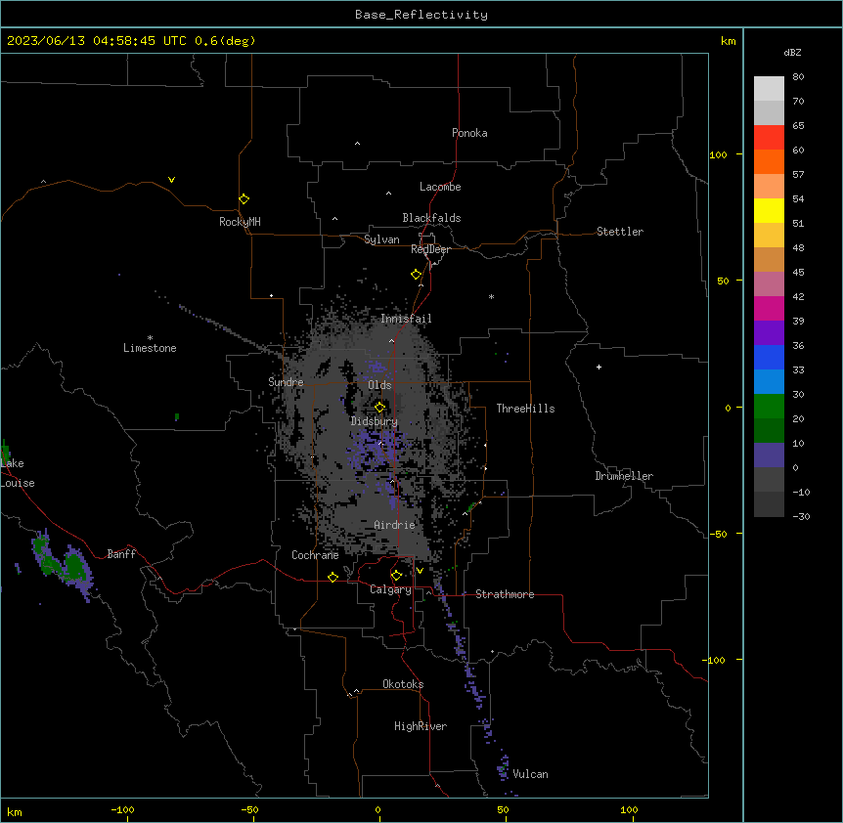843x823 pixels.
Task: Click the Drumheller city label
Action: pos(624,476)
